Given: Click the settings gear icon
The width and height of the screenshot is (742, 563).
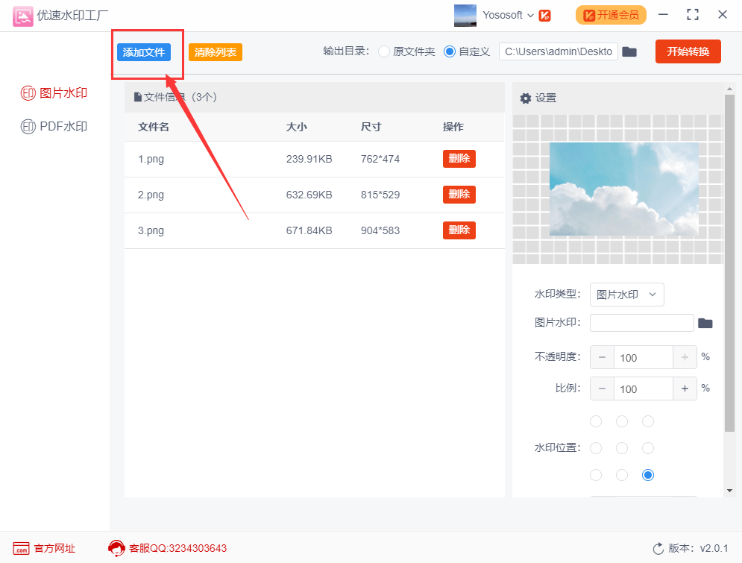Looking at the screenshot, I should point(525,98).
